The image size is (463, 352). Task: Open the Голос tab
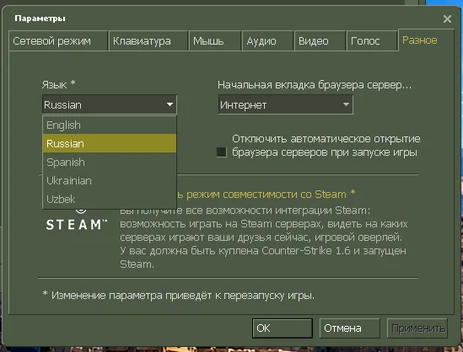tap(372, 40)
